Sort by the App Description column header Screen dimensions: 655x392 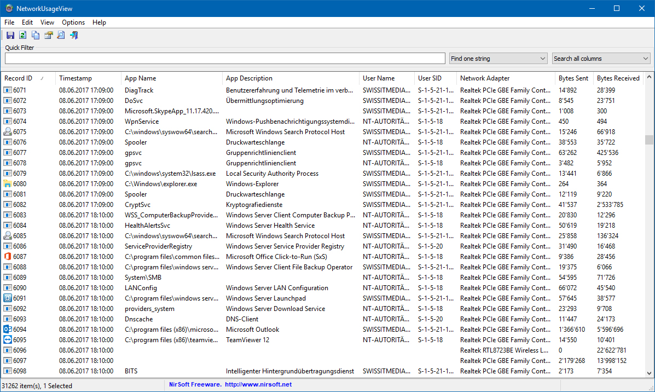(291, 78)
